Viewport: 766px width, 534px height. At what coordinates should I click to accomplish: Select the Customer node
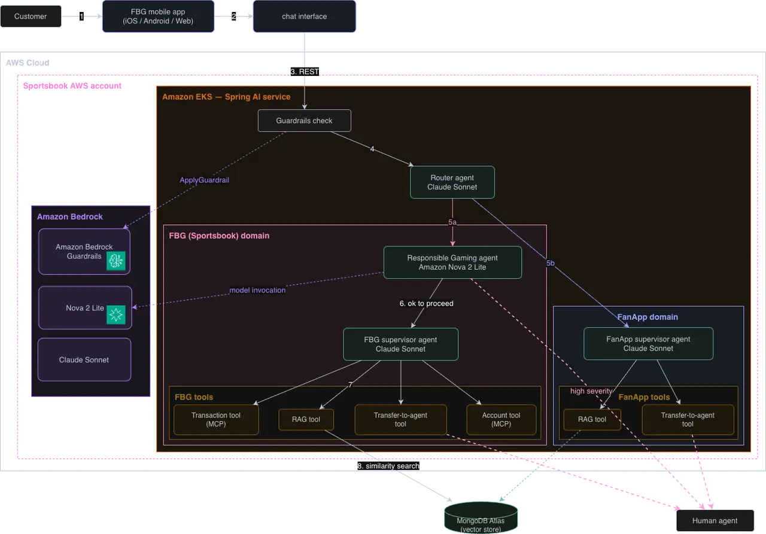coord(31,16)
